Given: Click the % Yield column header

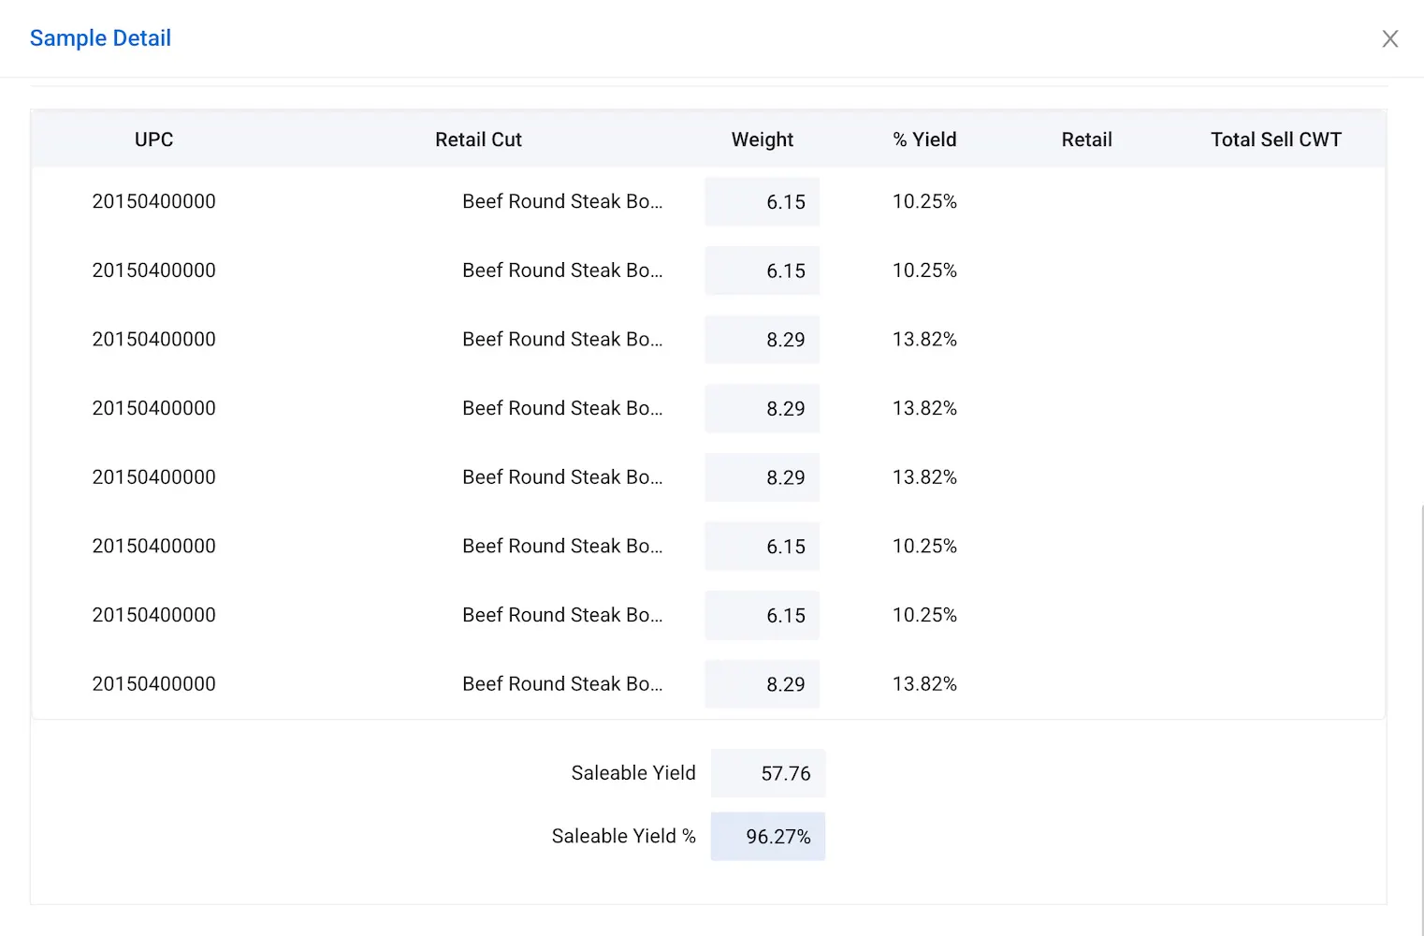Looking at the screenshot, I should [x=924, y=139].
